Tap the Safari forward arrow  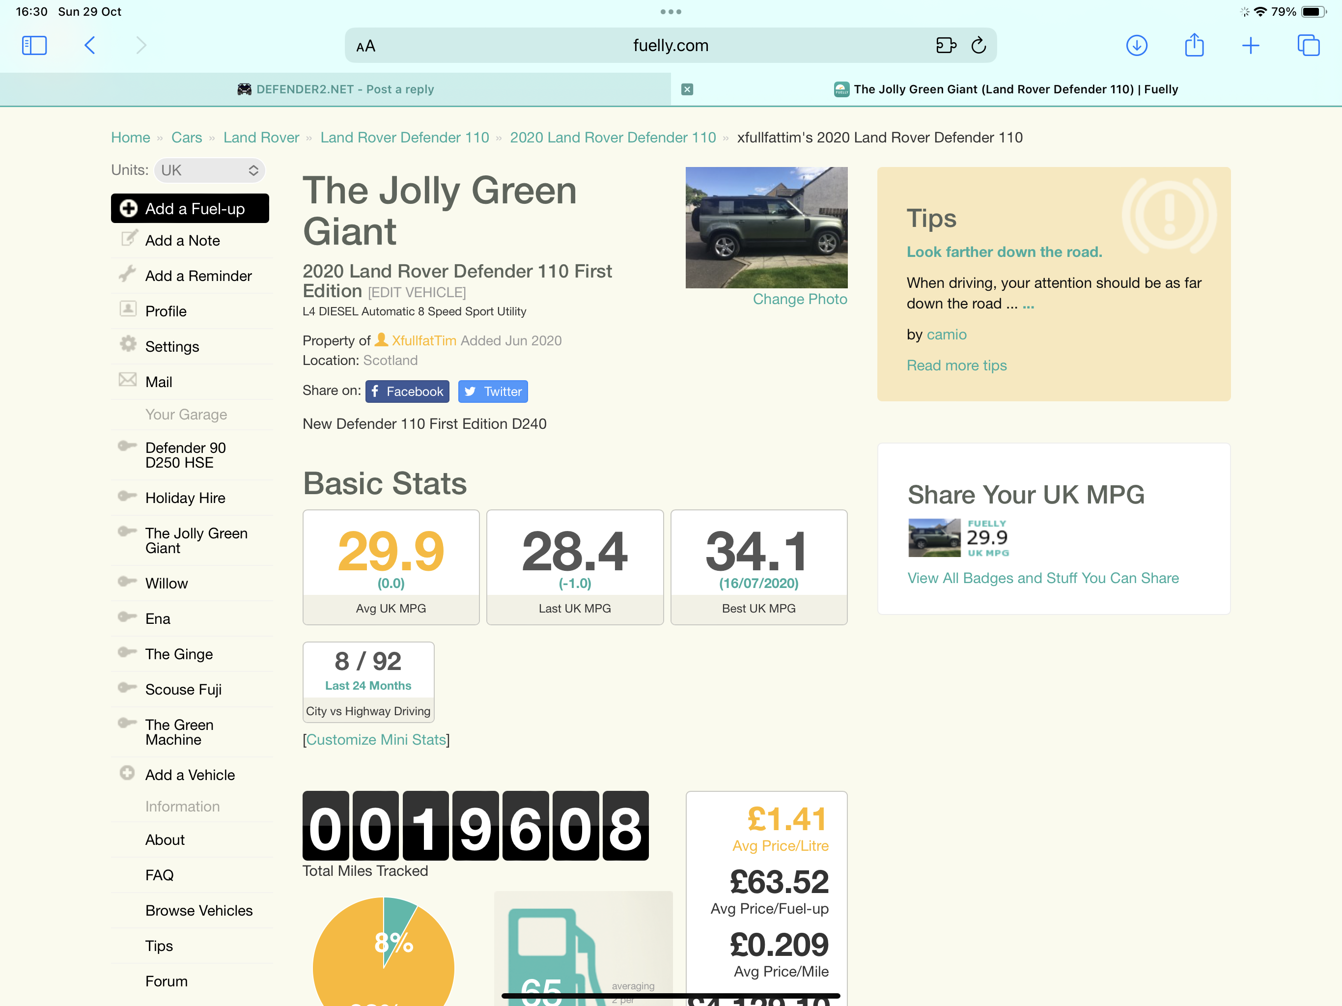point(141,46)
